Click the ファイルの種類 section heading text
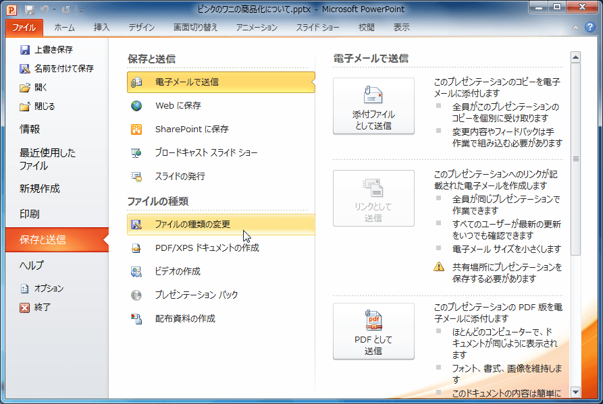 (x=158, y=201)
